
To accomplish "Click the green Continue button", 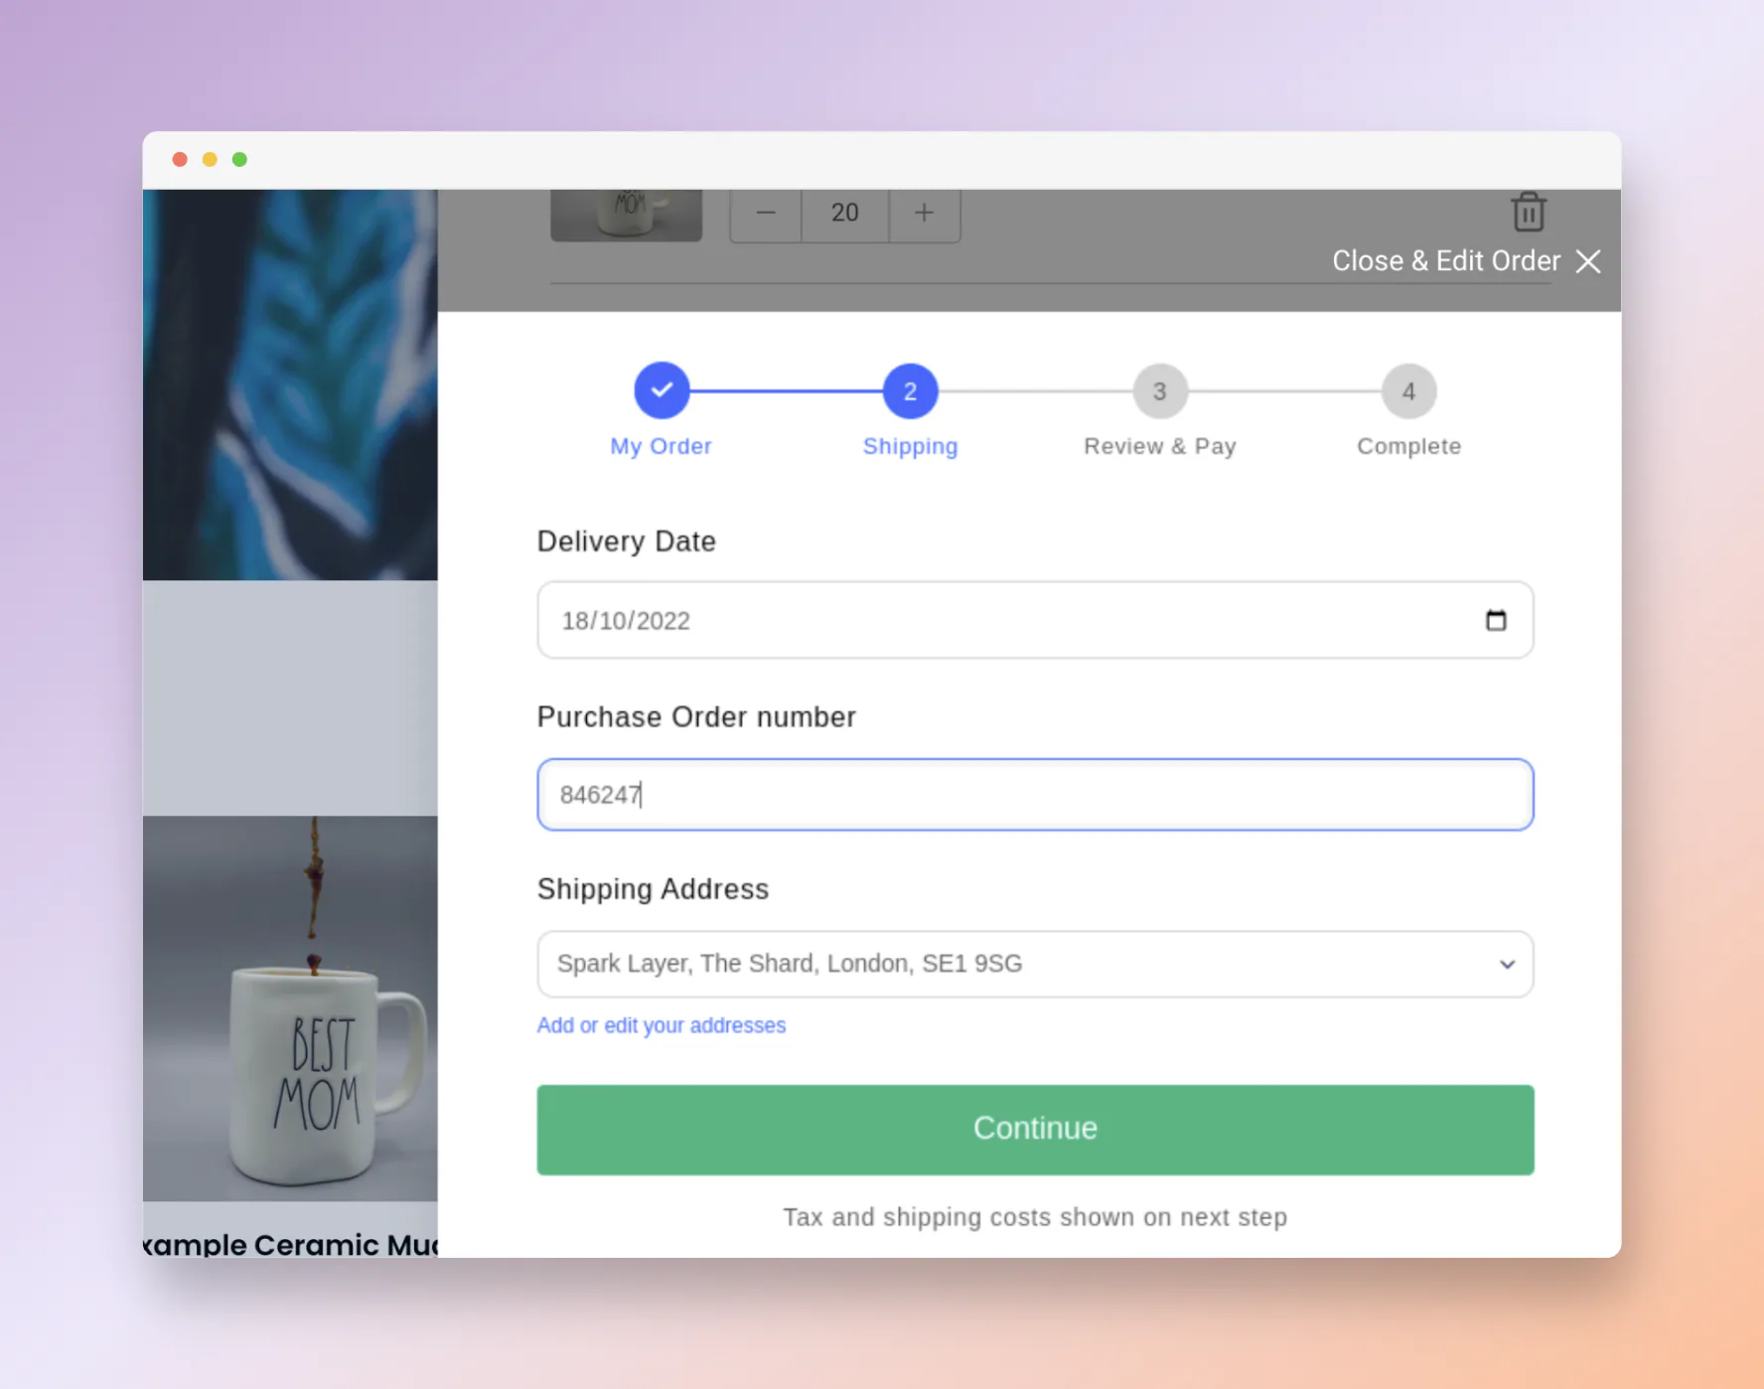I will [1035, 1130].
